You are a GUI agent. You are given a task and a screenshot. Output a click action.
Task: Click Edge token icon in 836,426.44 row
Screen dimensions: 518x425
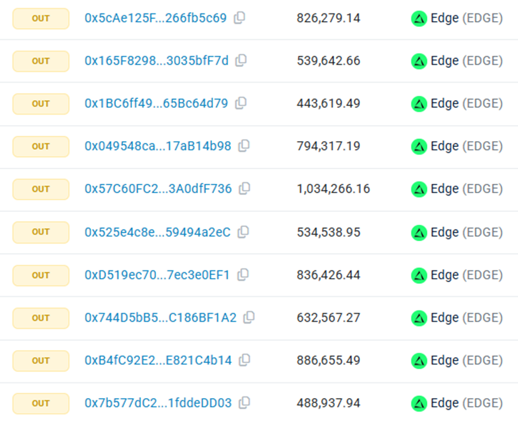pyautogui.click(x=419, y=276)
